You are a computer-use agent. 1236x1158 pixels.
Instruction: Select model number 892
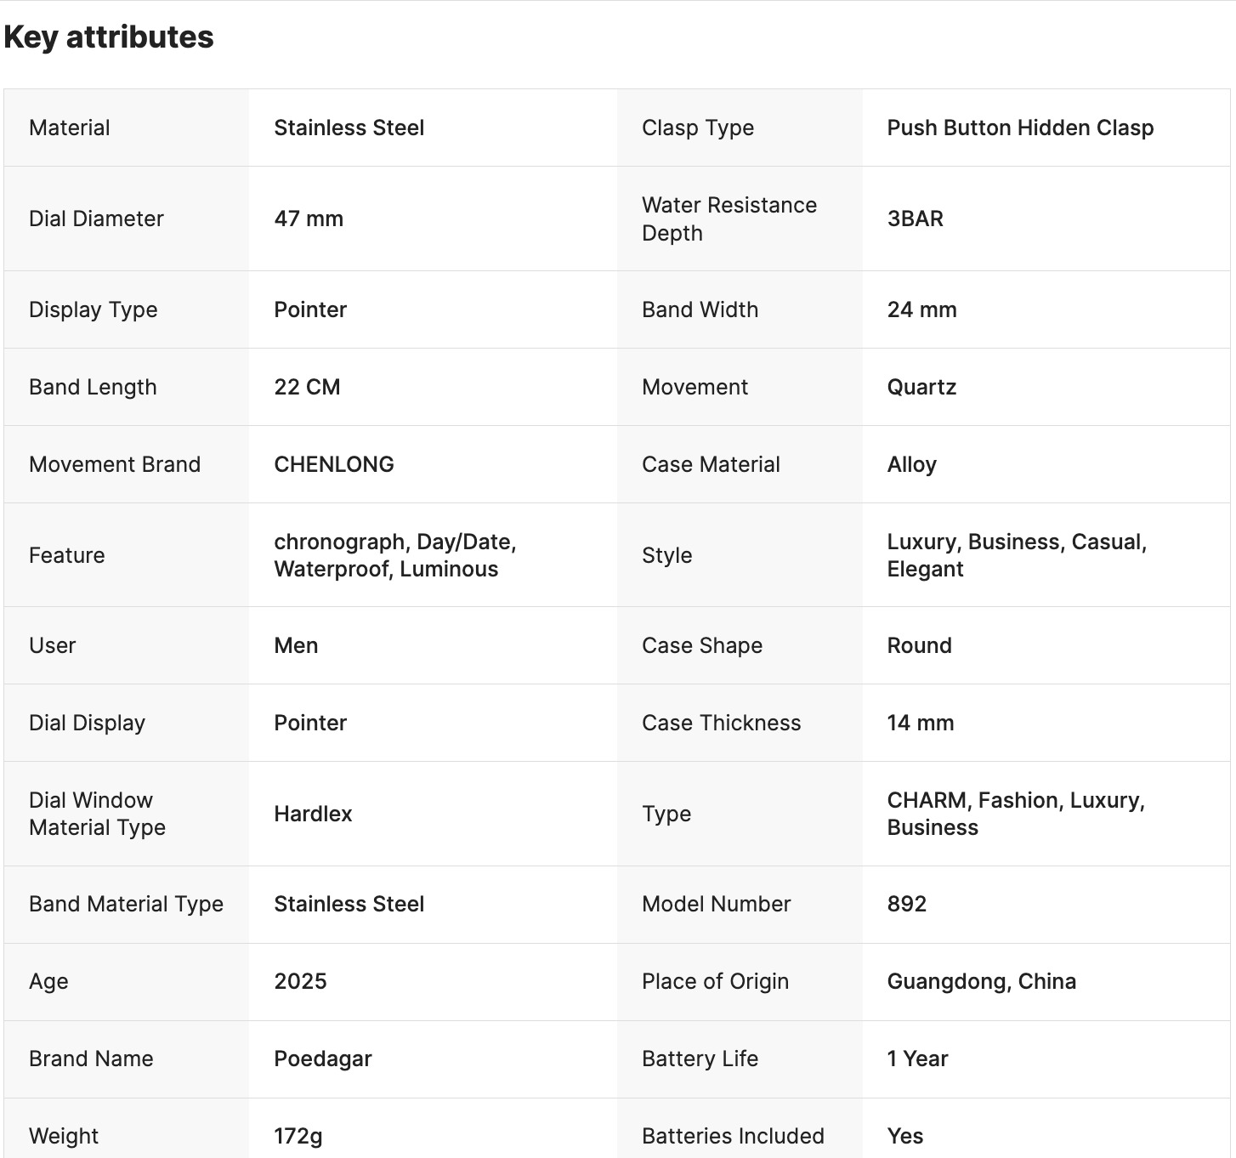click(906, 904)
